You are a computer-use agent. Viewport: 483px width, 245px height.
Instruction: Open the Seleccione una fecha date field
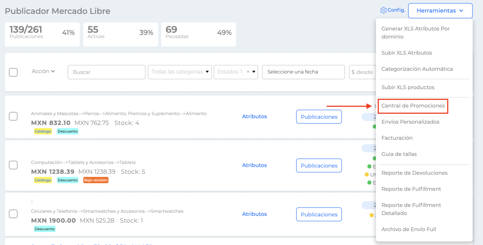(x=303, y=72)
